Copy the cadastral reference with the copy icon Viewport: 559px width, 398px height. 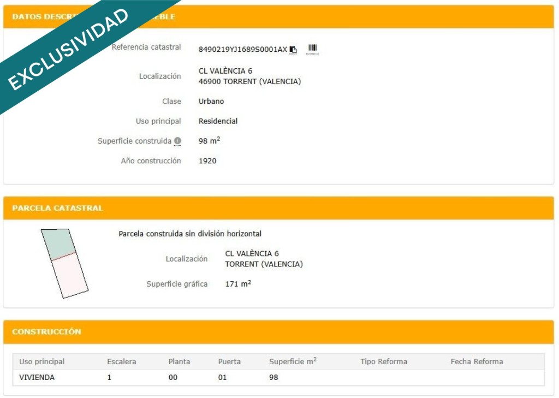293,50
